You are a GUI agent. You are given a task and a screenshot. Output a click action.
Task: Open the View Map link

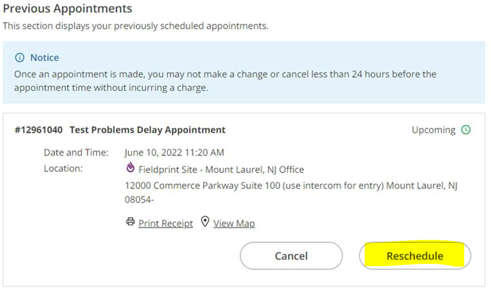(x=234, y=223)
